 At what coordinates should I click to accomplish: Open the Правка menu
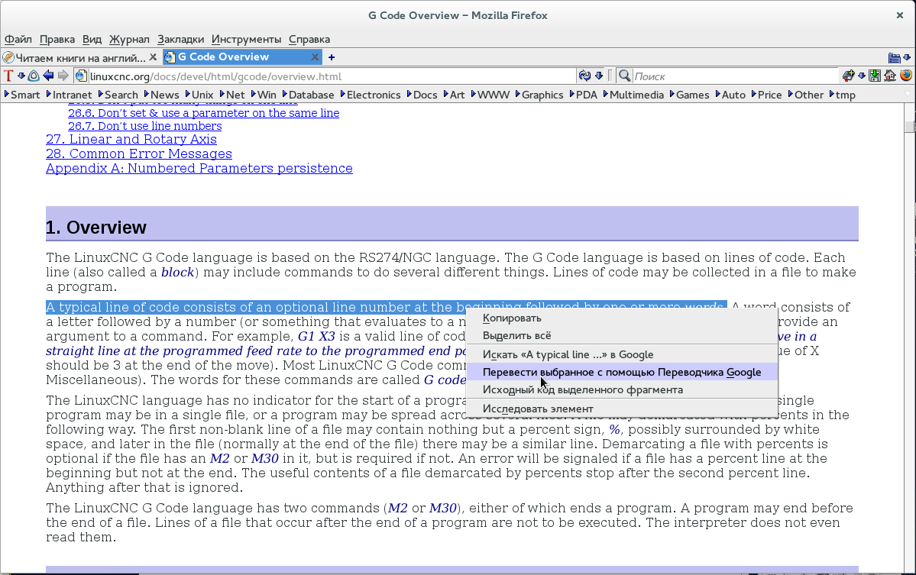[x=57, y=39]
